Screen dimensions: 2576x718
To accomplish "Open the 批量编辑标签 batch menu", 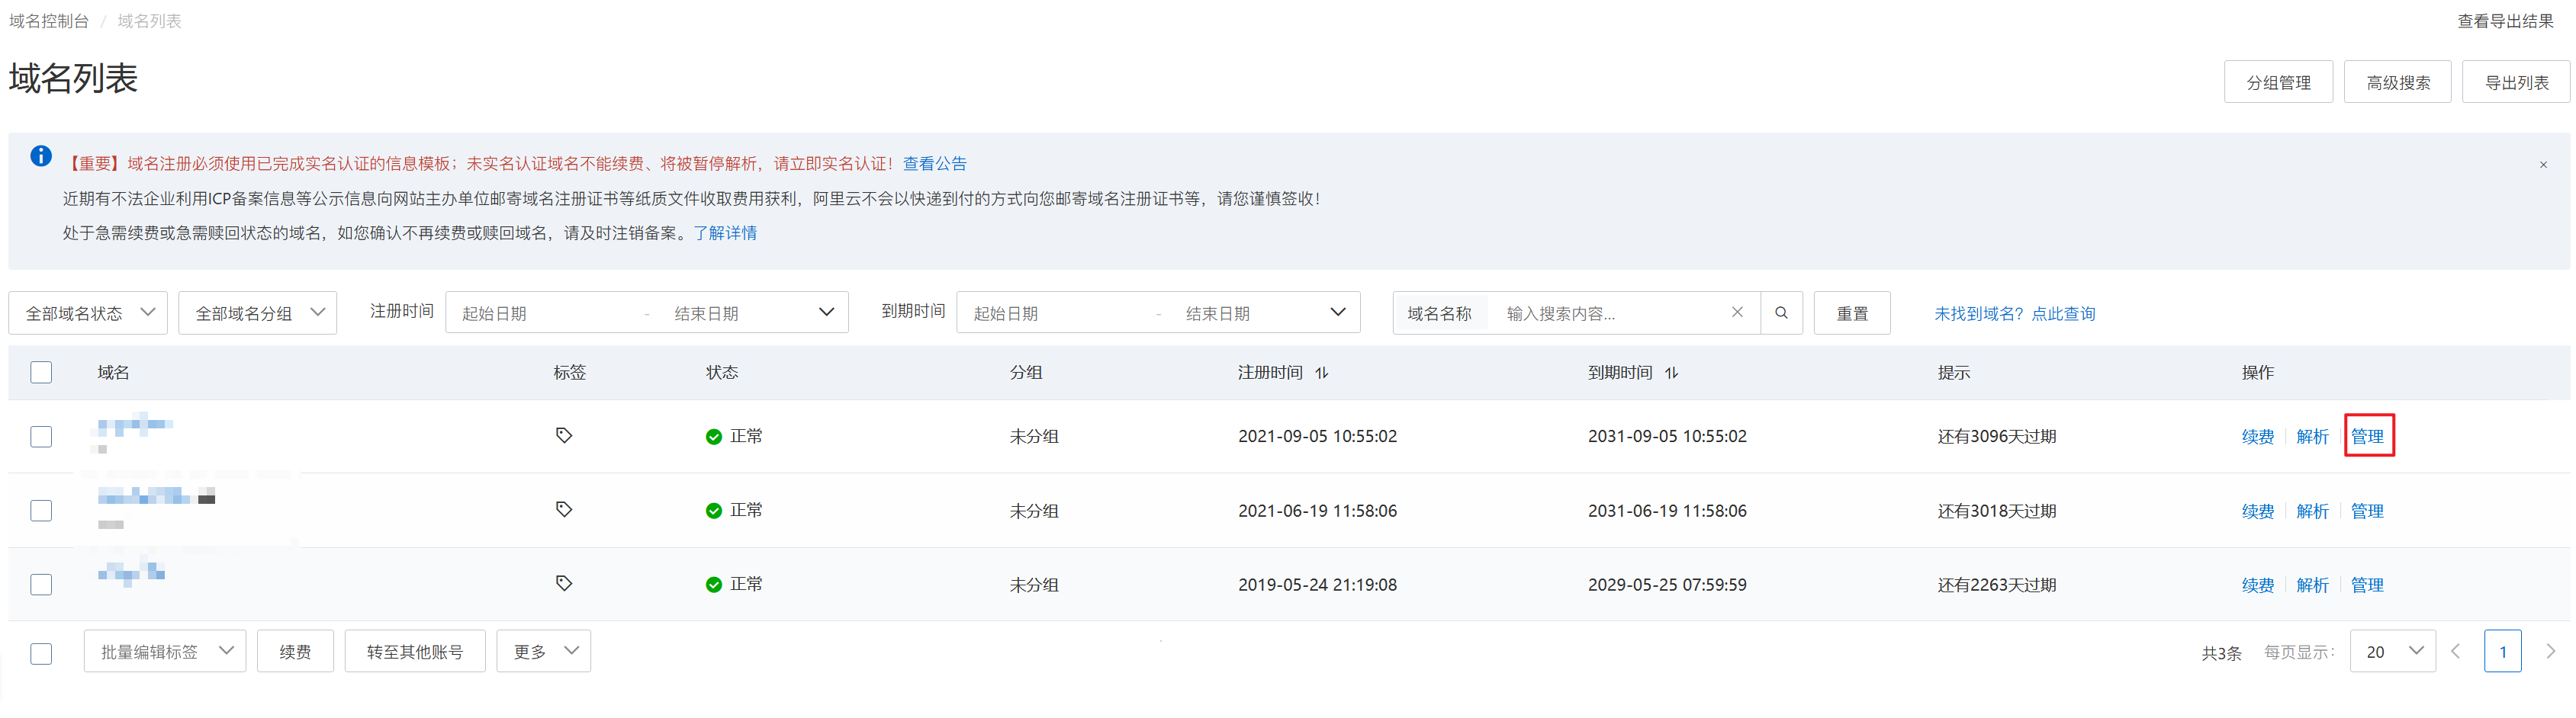I will pyautogui.click(x=165, y=651).
